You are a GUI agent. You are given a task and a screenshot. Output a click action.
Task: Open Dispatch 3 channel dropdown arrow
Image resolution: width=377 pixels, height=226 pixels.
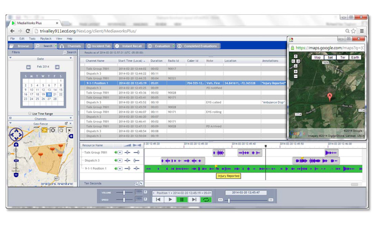pyautogui.click(x=120, y=160)
